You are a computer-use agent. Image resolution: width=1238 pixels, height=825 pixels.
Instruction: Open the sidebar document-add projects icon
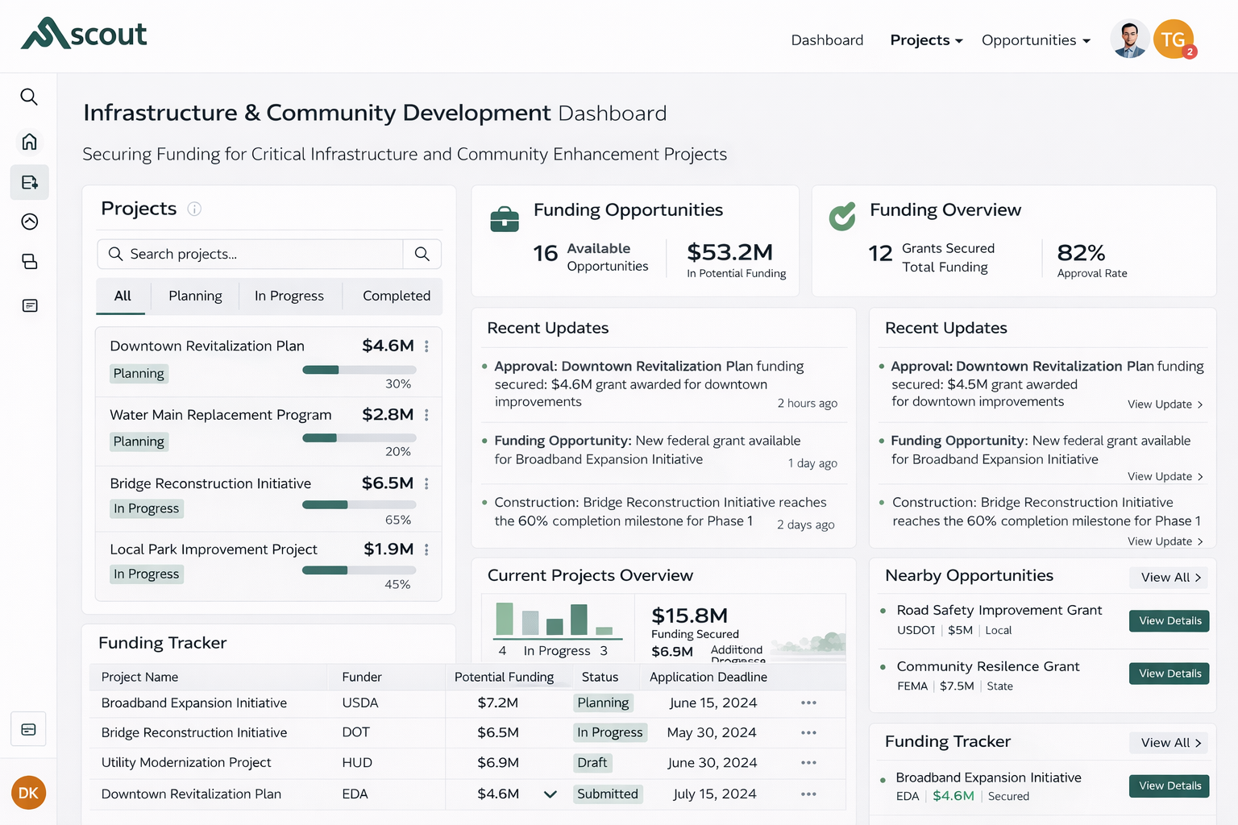tap(30, 182)
